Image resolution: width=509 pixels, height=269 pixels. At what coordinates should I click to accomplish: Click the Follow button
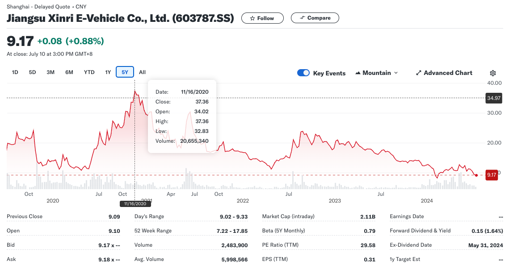click(262, 18)
